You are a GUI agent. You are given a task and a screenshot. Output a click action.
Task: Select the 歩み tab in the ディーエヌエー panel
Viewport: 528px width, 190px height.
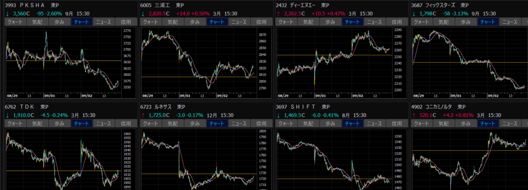coord(331,22)
